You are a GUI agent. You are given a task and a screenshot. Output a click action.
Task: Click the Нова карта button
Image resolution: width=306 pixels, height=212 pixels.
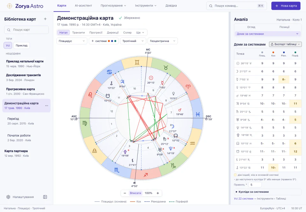coord(286,6)
